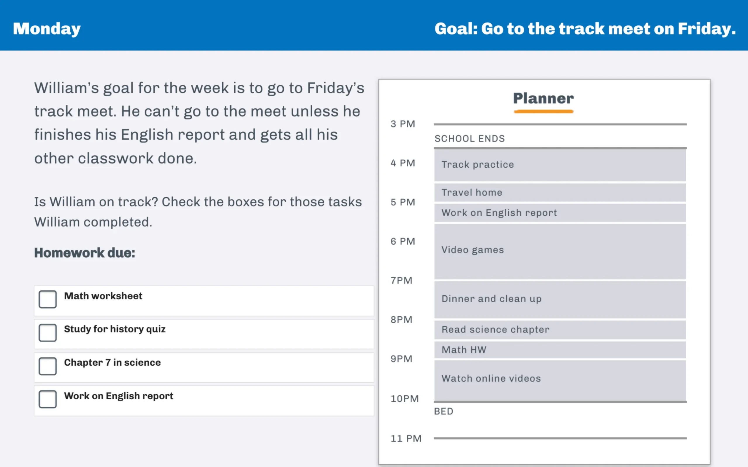This screenshot has width=748, height=467.
Task: Click the Read science chapter entry
Action: click(x=560, y=330)
